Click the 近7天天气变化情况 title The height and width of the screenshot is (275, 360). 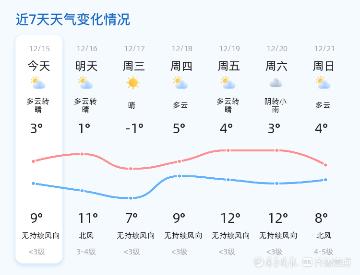[73, 20]
